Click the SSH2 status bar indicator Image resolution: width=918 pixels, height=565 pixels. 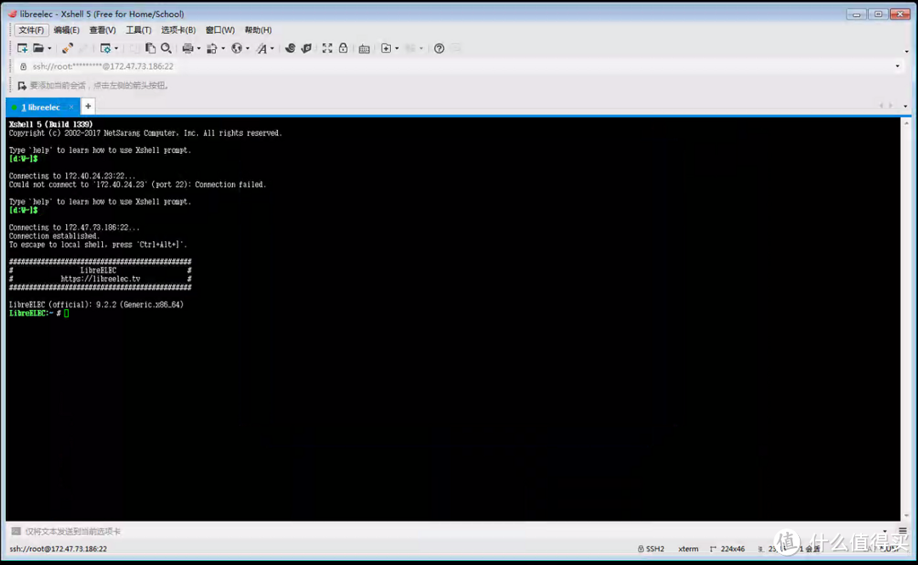click(x=651, y=549)
